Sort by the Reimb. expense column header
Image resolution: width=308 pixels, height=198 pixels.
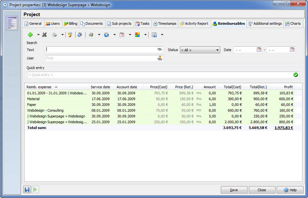pos(57,87)
